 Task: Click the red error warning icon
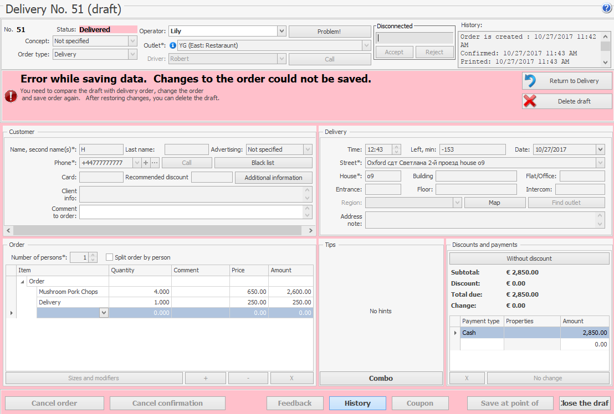pyautogui.click(x=11, y=96)
